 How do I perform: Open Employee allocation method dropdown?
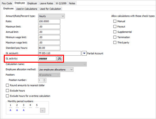56,70
